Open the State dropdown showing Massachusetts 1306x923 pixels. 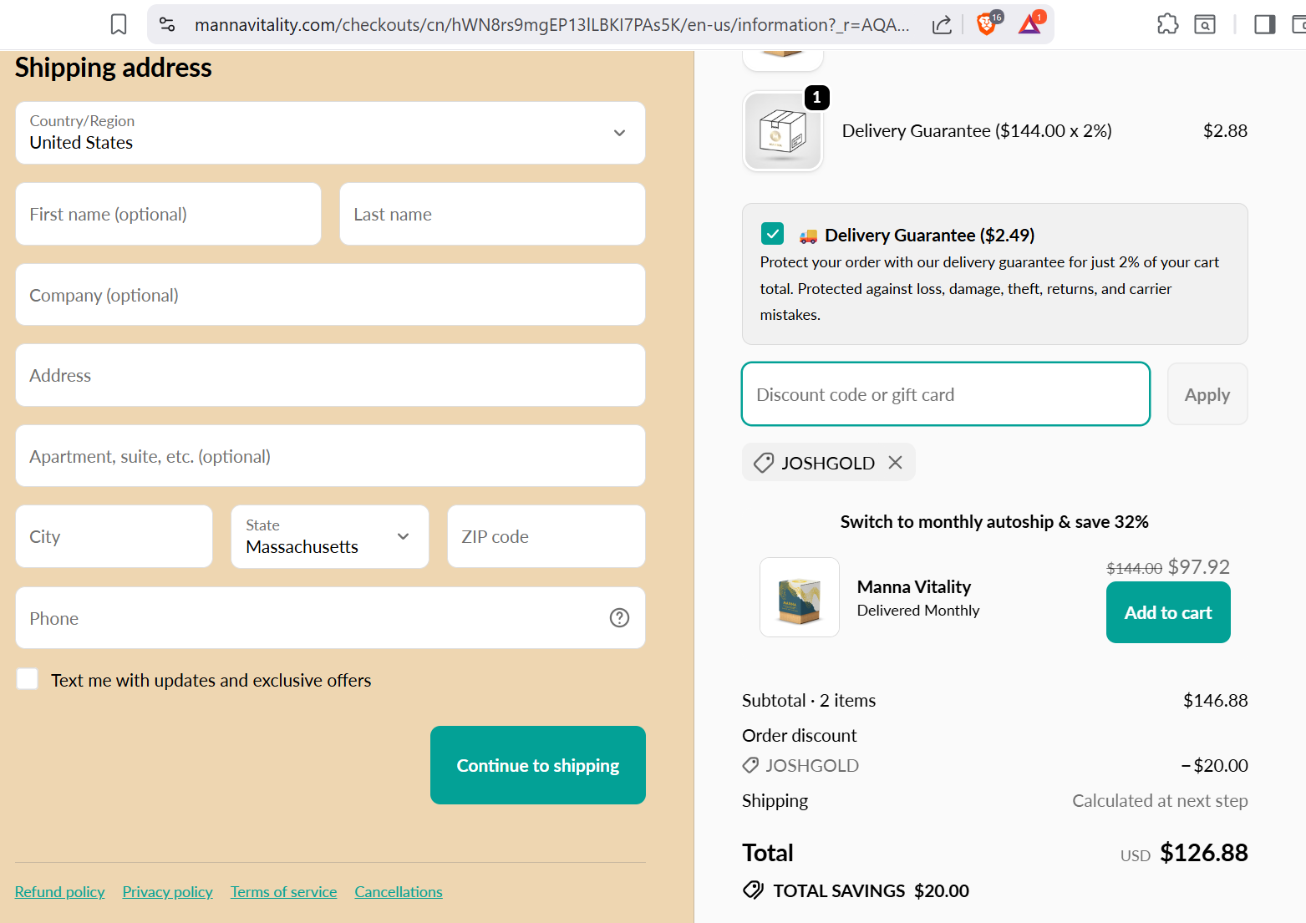point(330,537)
